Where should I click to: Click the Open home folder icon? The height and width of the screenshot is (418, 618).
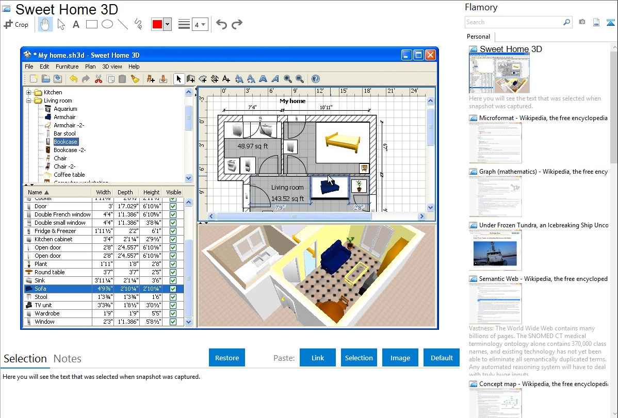tap(46, 79)
